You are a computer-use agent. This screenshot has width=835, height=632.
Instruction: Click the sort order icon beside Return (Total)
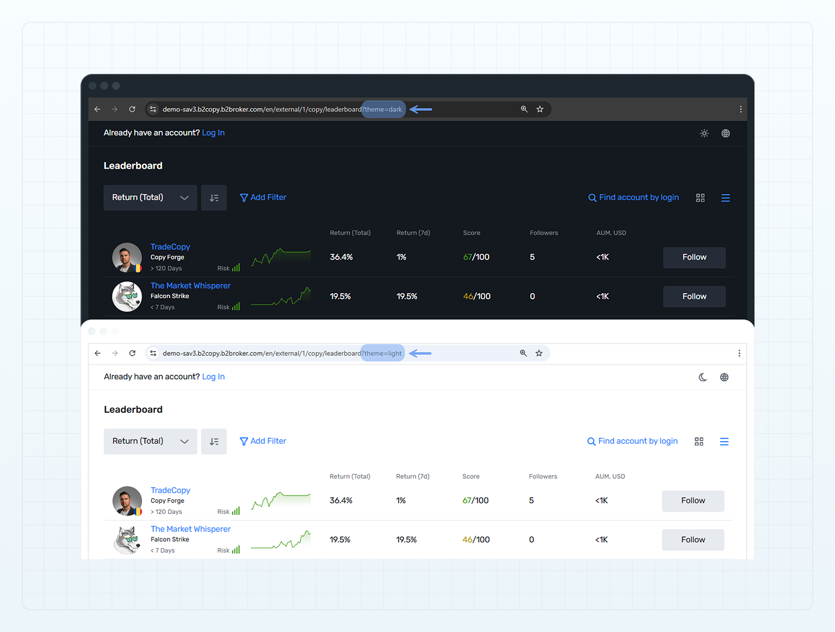(214, 197)
